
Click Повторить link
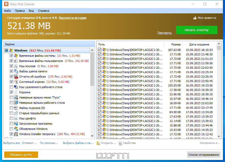(x=165, y=33)
